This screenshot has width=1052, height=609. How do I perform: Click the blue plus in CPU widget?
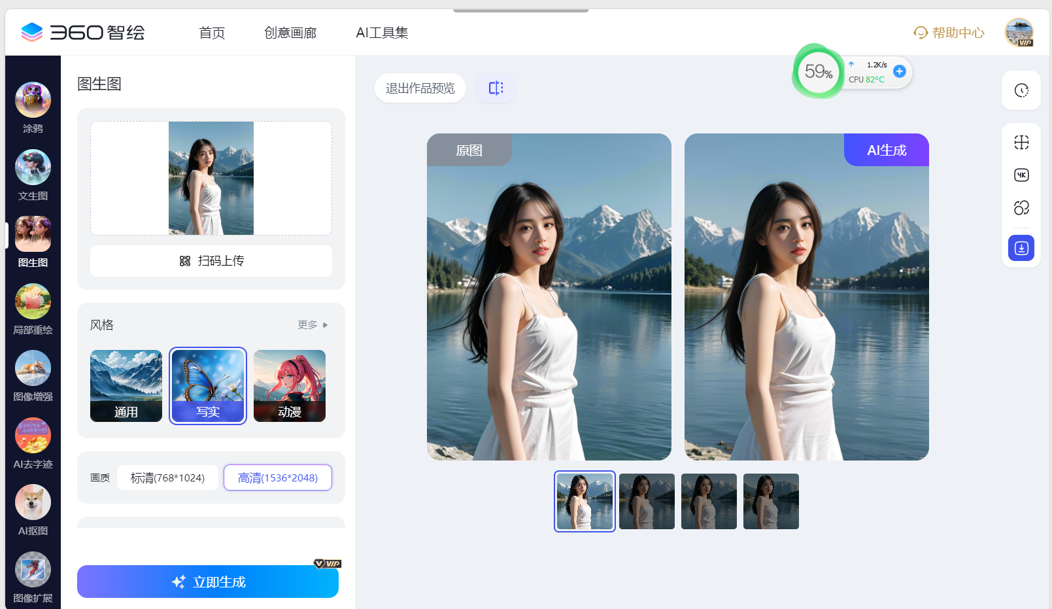[x=900, y=71]
